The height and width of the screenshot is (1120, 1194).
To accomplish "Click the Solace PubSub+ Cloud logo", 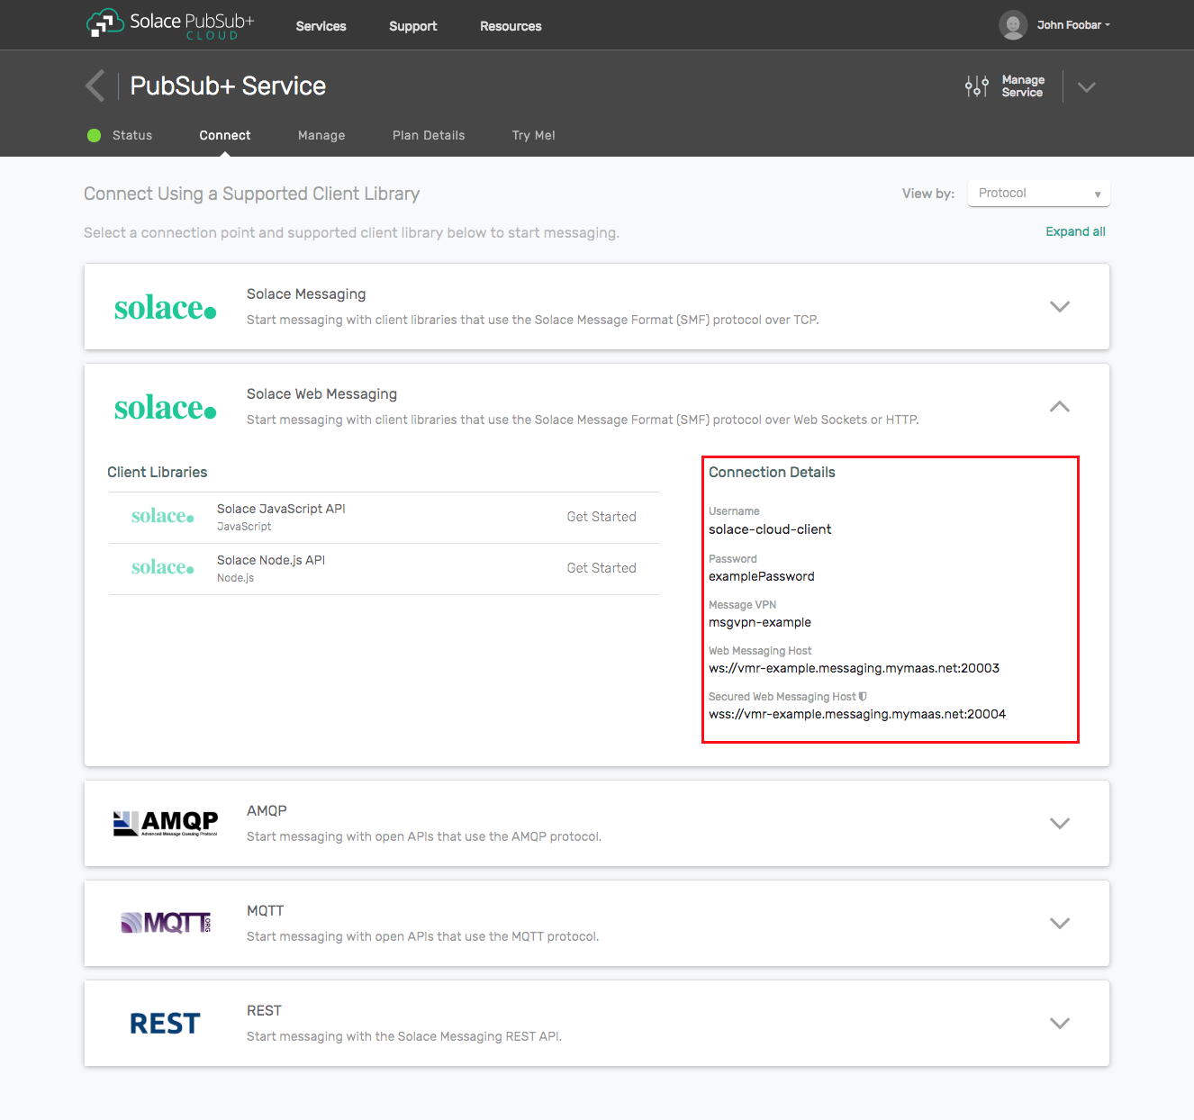I will [170, 24].
